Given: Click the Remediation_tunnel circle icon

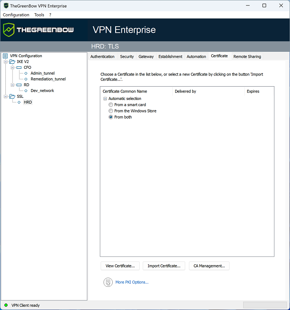Looking at the screenshot, I should click(26, 79).
